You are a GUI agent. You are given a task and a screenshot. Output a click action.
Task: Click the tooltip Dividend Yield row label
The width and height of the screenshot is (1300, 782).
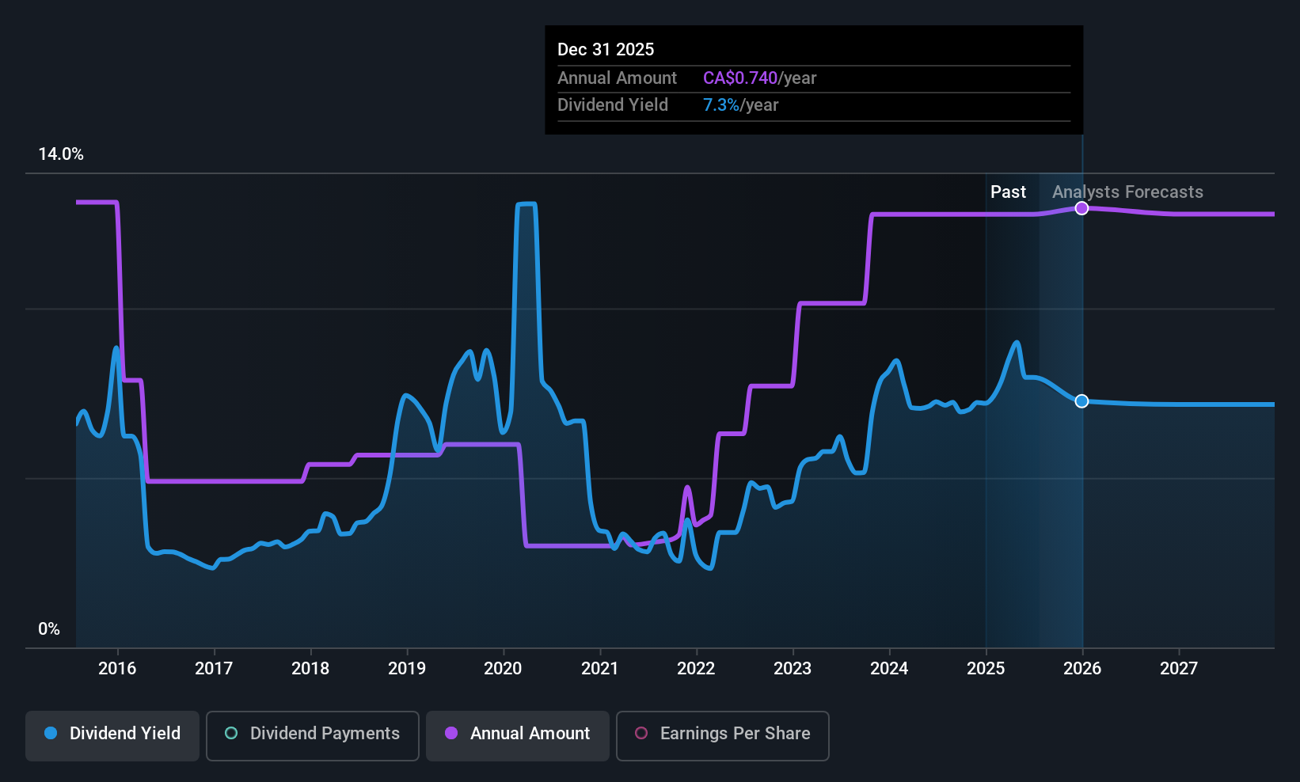pos(612,105)
